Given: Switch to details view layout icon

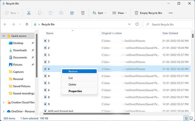Looking at the screenshot, I should [186, 118].
